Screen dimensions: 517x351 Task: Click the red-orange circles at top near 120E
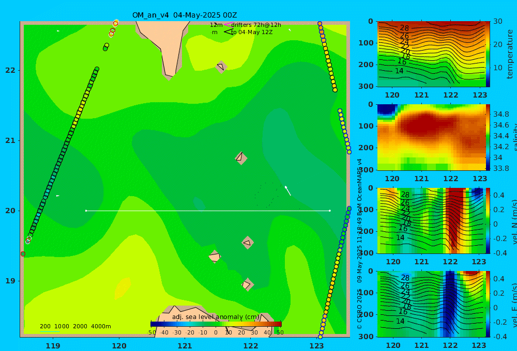pyautogui.click(x=113, y=28)
